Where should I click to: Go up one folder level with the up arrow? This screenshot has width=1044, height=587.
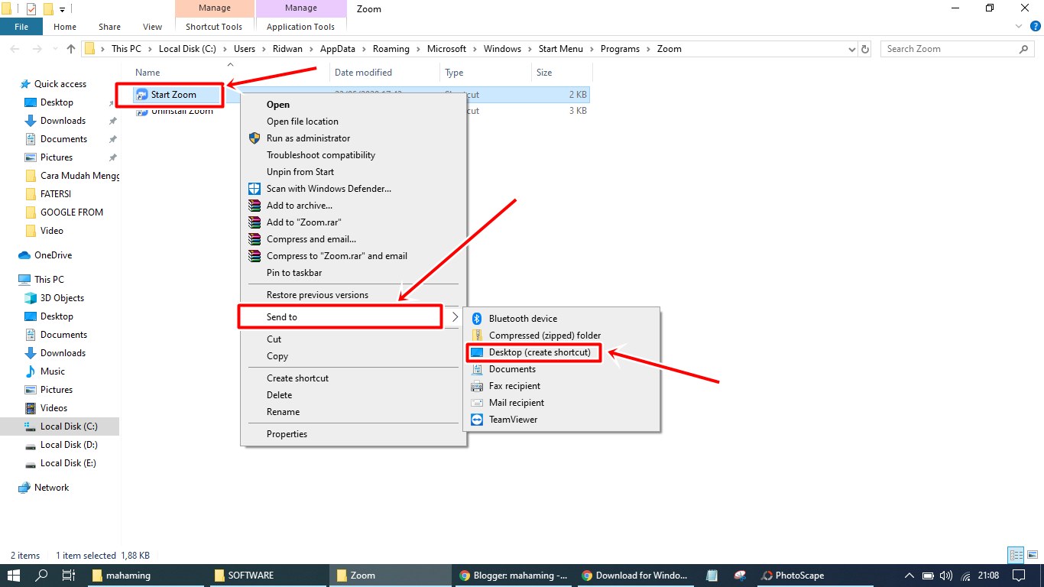71,49
